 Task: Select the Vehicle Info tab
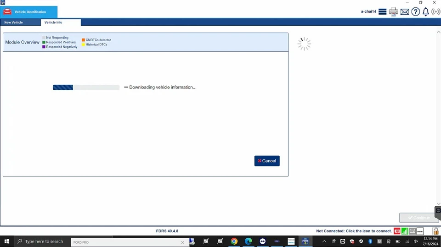pos(61,22)
